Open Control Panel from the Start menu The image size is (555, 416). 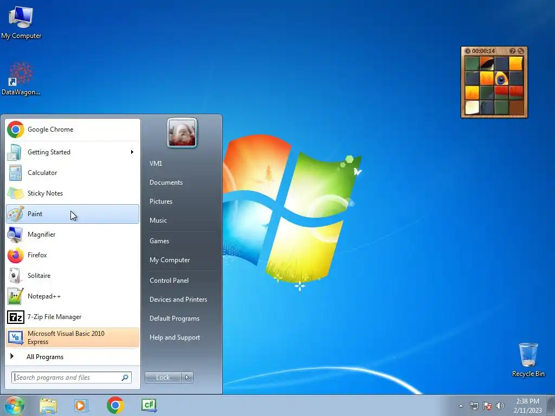coord(169,281)
